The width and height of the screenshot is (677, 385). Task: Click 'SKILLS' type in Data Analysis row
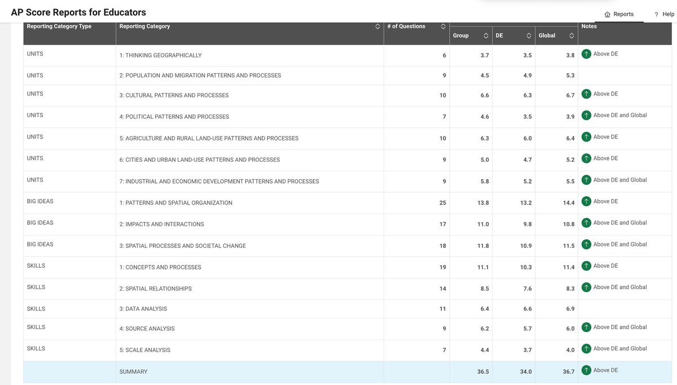pos(36,309)
